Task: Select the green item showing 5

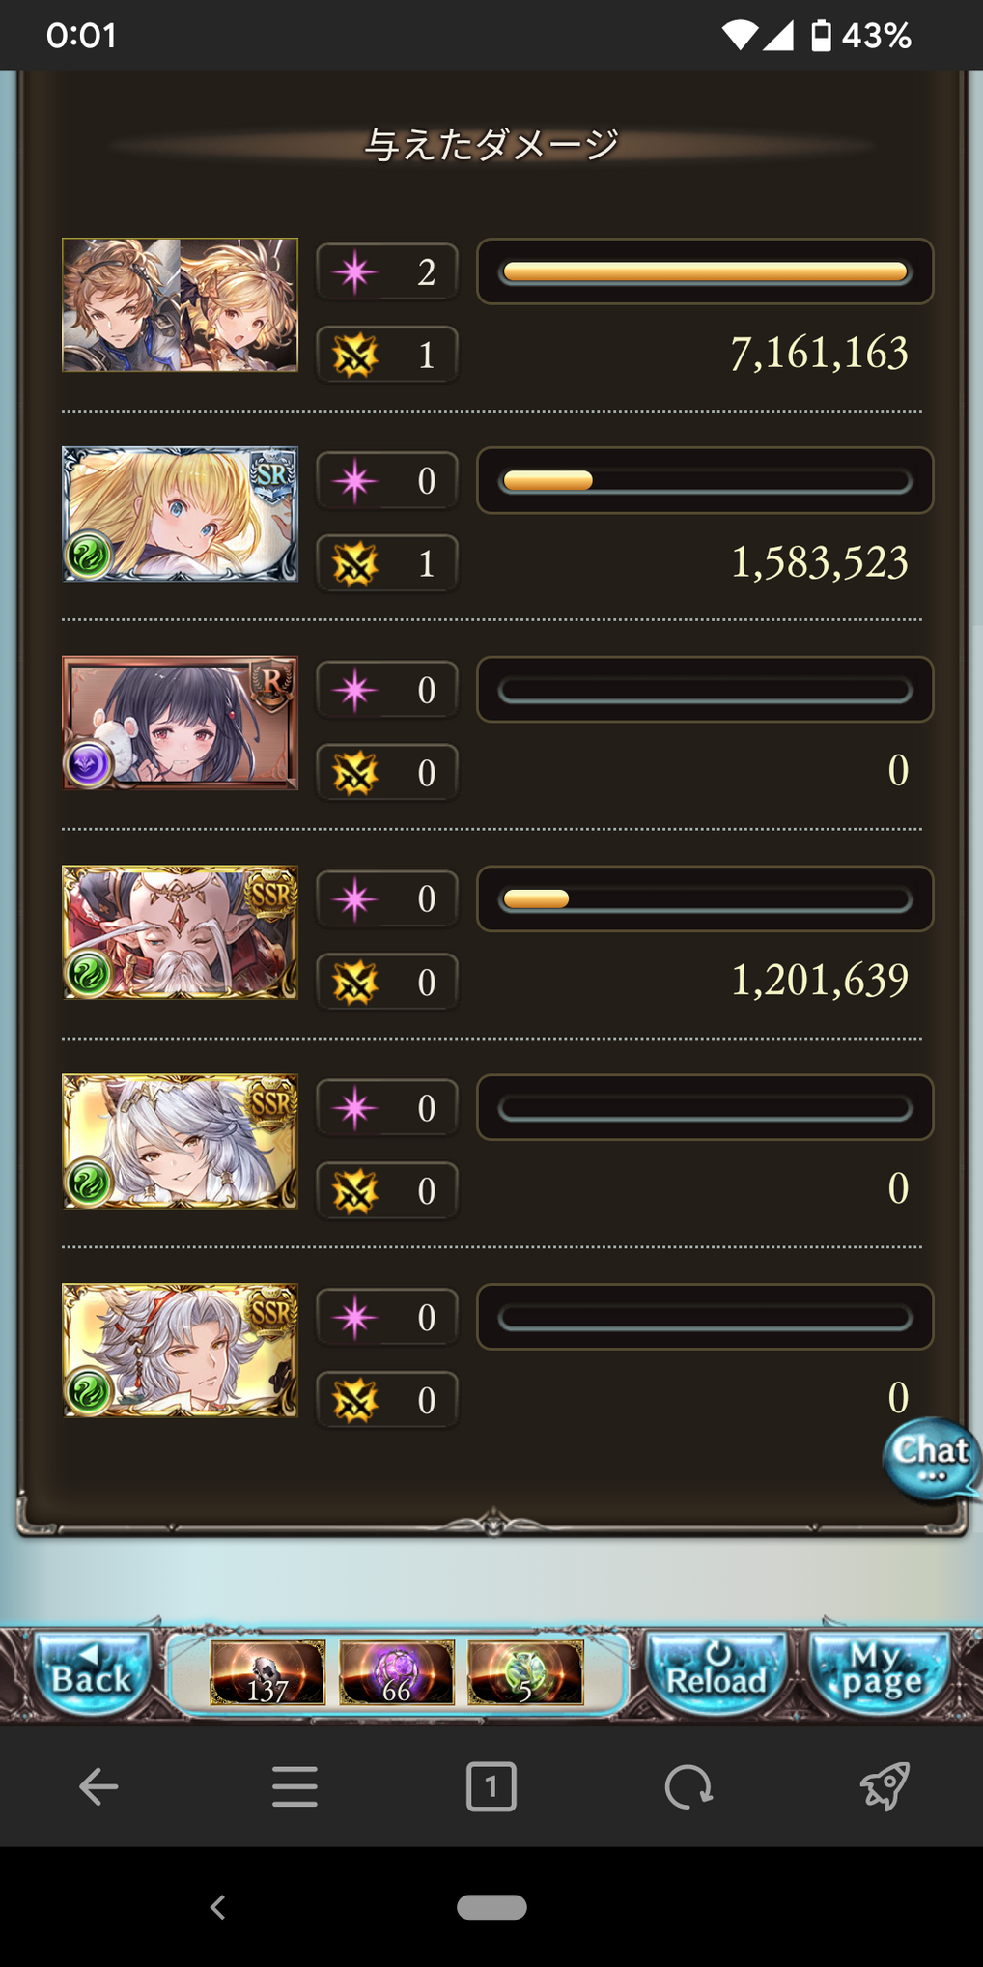Action: [x=525, y=1672]
